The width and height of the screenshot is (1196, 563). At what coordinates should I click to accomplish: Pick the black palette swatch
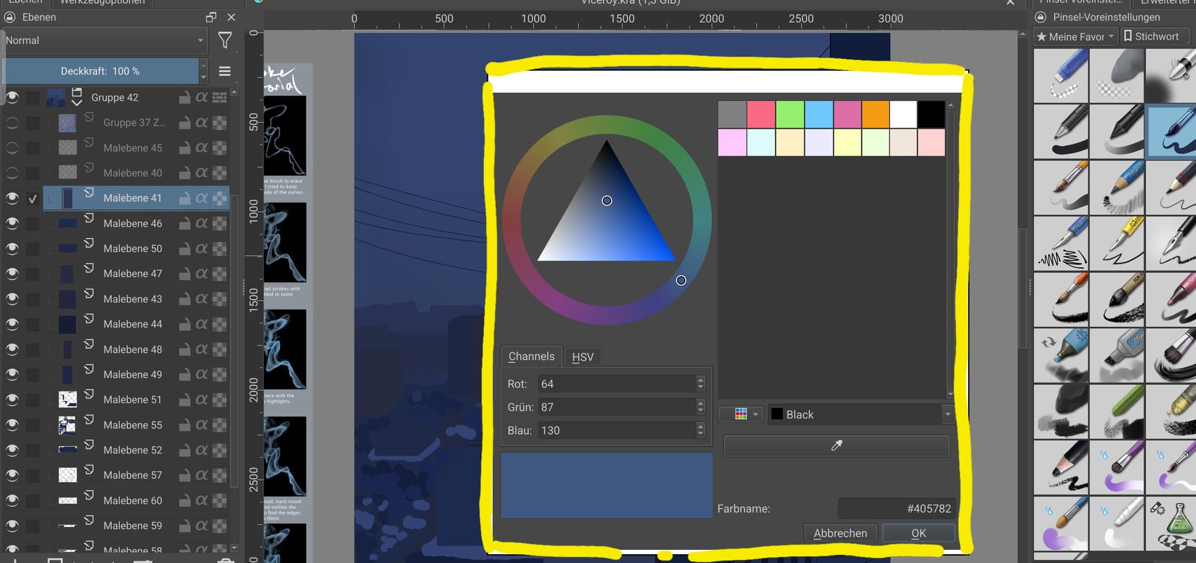931,115
